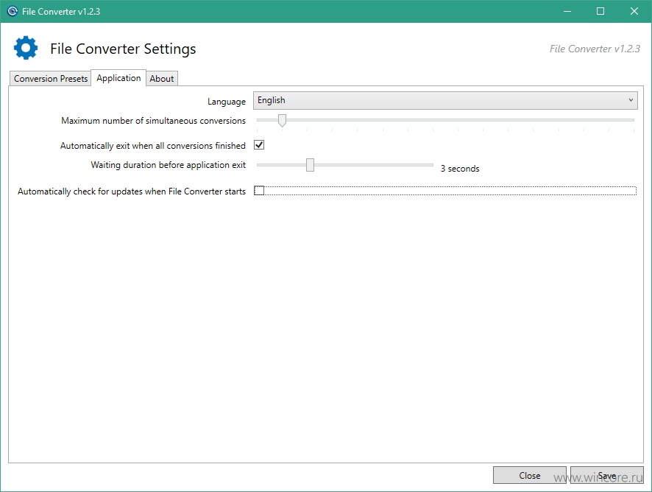The height and width of the screenshot is (492, 652).
Task: Switch to the Conversion Presets tab
Action: [50, 79]
